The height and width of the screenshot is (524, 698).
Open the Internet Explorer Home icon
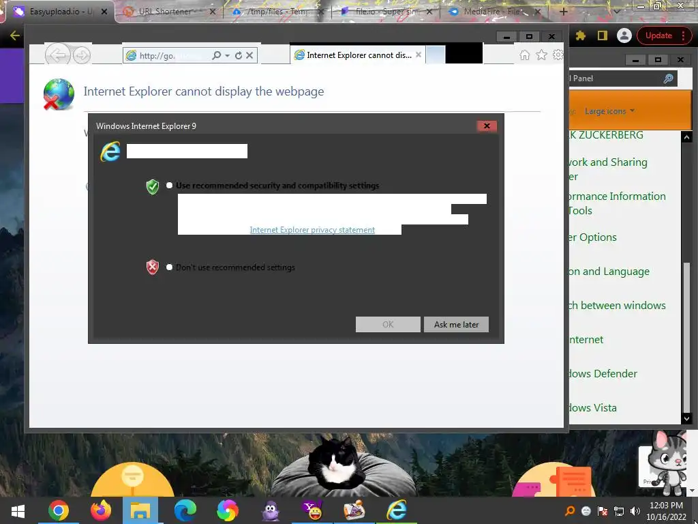click(x=525, y=55)
